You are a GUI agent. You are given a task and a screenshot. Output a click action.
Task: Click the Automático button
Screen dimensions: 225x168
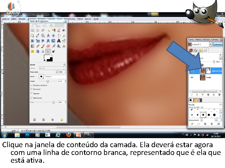tap(217, 44)
